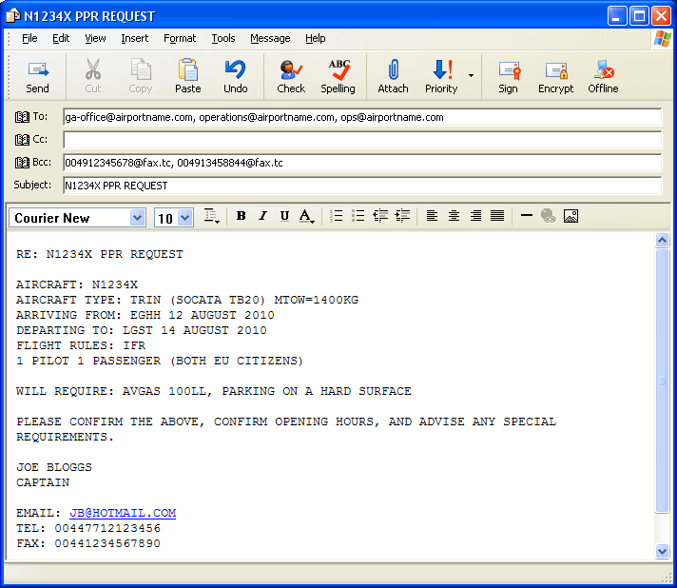Click in the Subject field
This screenshot has height=588, width=677.
(362, 186)
